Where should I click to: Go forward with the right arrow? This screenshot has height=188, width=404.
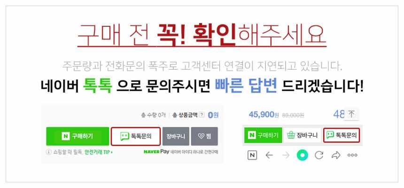pos(286,155)
